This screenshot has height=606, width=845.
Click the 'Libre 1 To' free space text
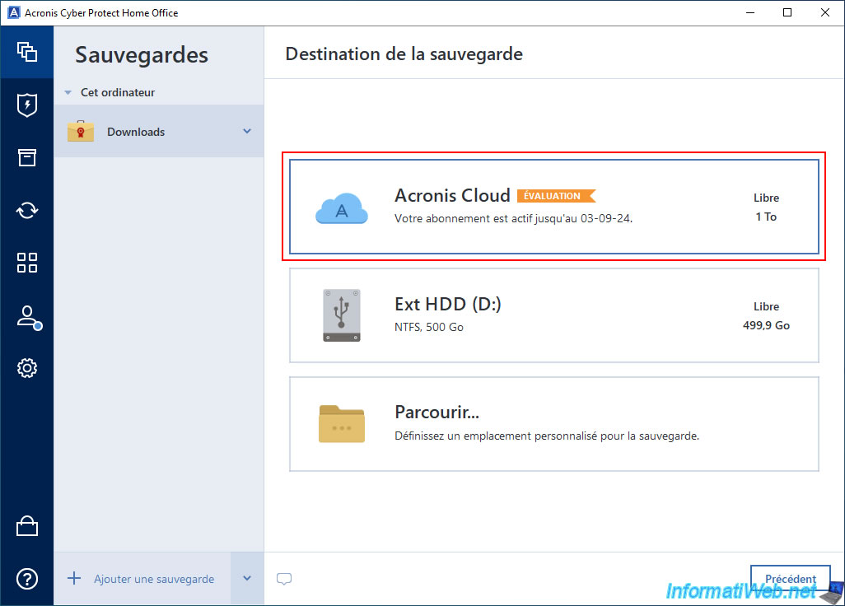click(766, 207)
